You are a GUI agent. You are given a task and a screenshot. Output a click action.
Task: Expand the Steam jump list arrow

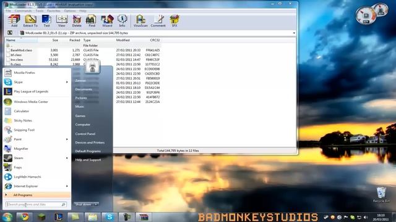(67, 158)
